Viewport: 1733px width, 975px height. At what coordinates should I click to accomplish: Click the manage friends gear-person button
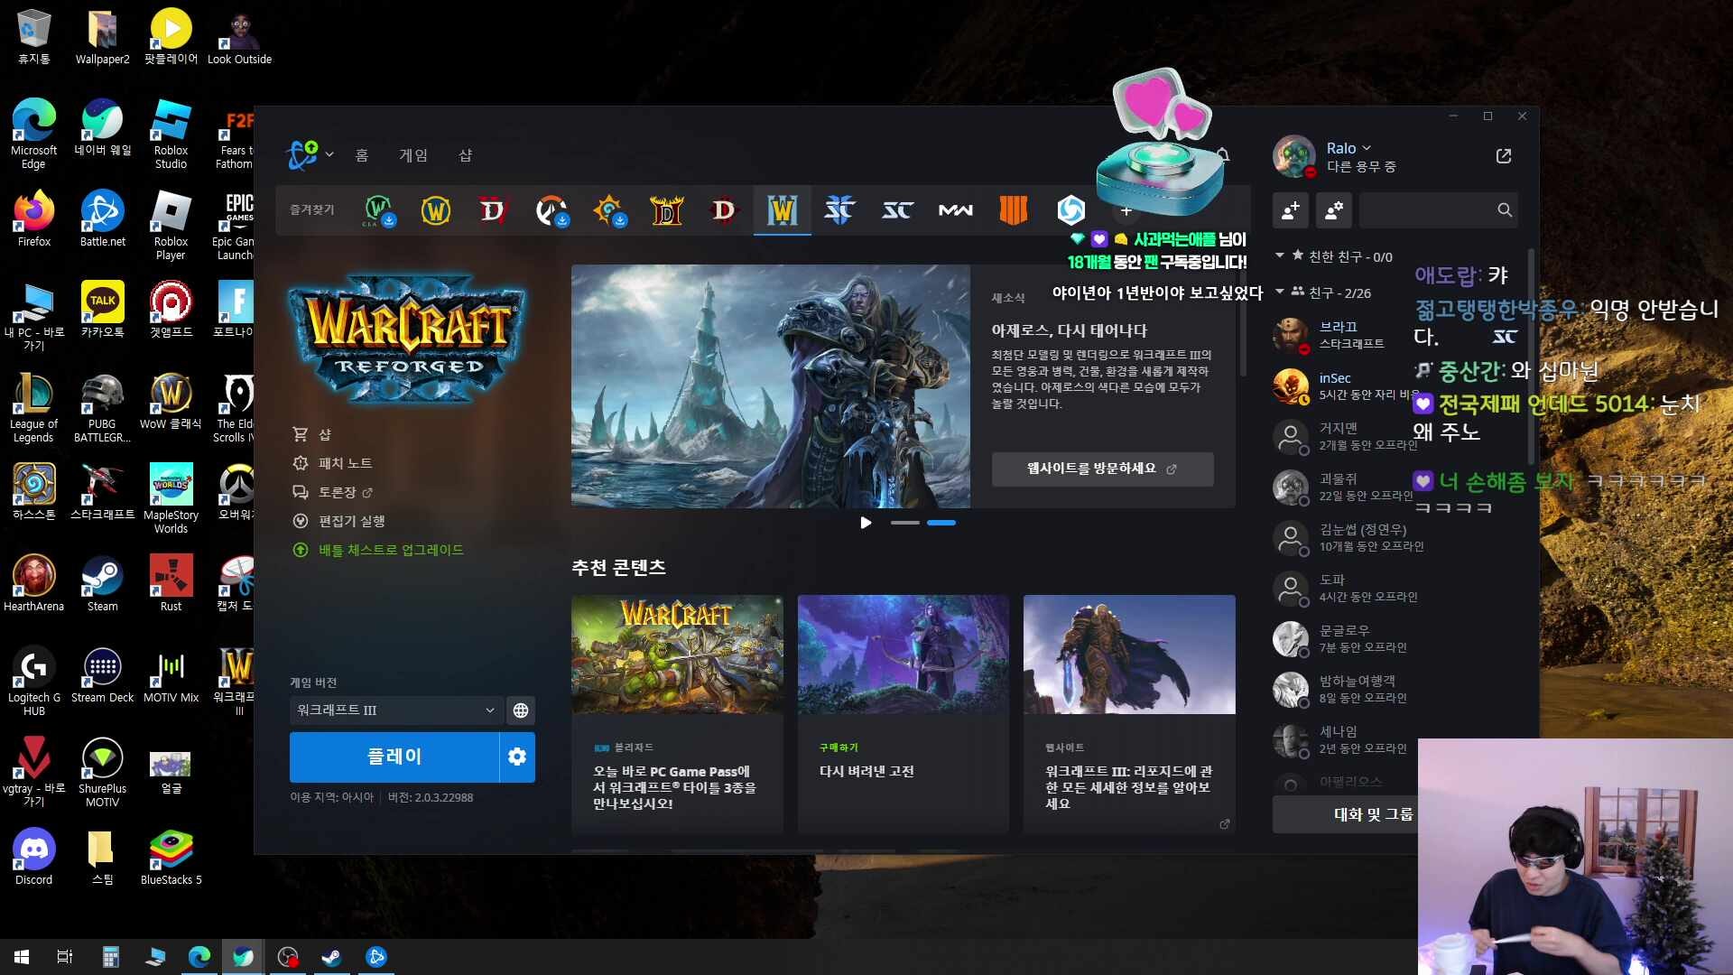[1334, 210]
